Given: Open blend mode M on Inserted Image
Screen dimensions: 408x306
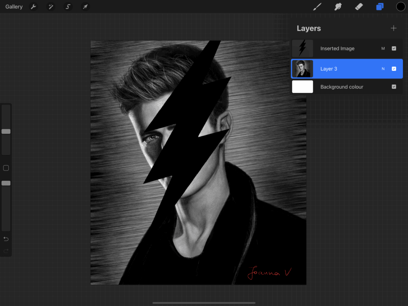Looking at the screenshot, I should (383, 49).
